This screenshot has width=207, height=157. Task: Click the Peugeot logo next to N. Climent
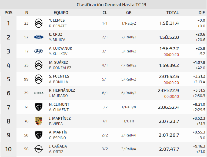pos(39,107)
